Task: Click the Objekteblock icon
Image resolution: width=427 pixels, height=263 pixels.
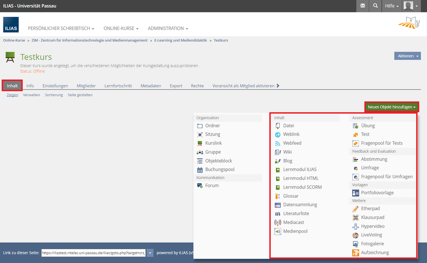Action: (200, 161)
